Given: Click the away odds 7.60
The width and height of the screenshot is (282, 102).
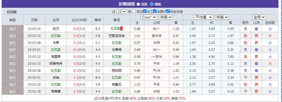Looking at the screenshot, I should pos(231,57).
